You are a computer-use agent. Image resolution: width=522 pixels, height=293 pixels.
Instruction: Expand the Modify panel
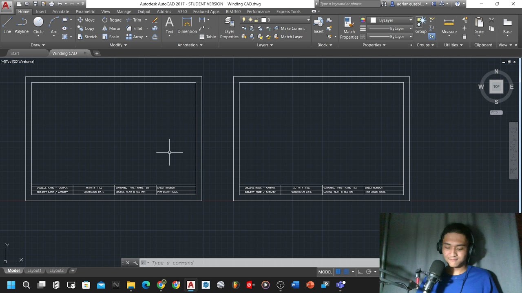[118, 45]
